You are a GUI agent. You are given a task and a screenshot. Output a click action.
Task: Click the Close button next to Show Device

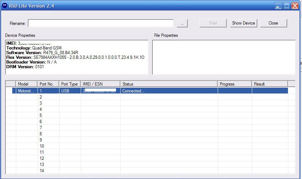274,23
